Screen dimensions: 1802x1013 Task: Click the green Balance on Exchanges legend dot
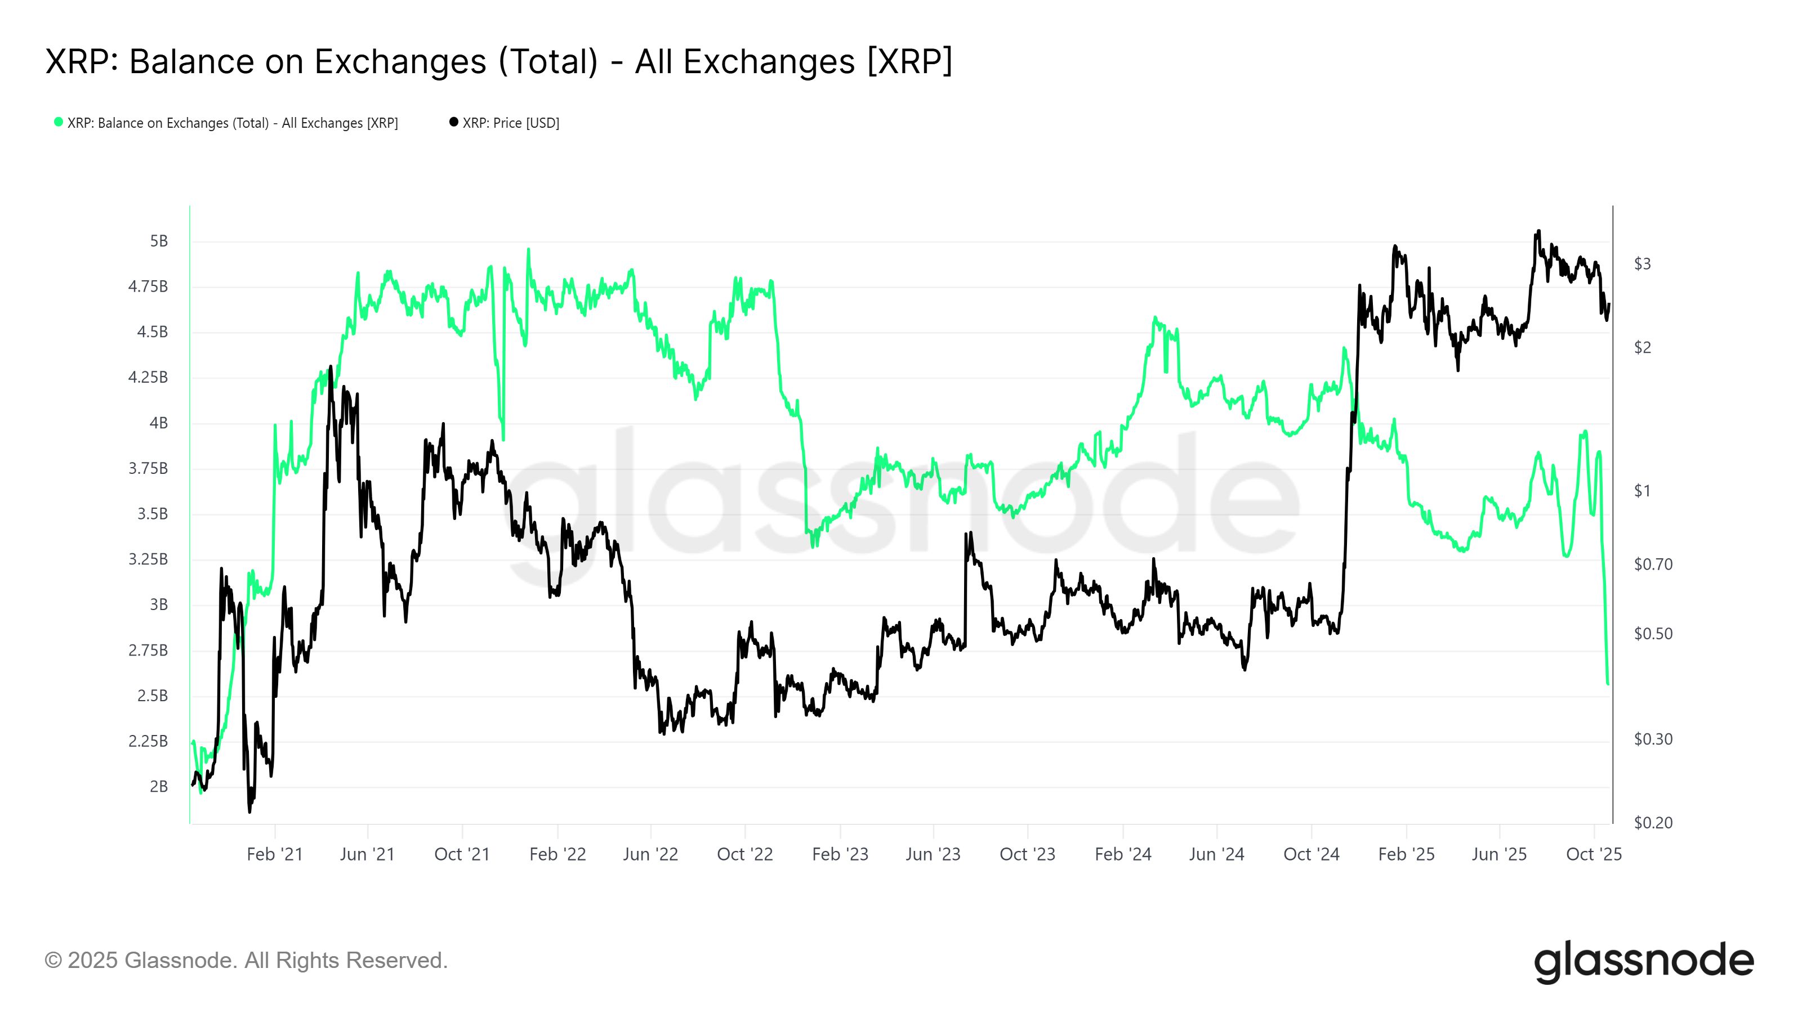click(x=59, y=122)
